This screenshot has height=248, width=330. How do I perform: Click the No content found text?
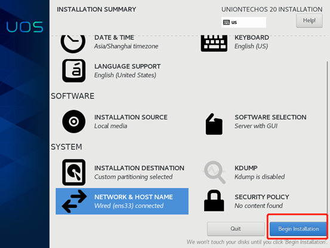(258, 206)
